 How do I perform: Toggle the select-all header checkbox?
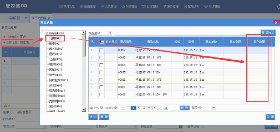[102, 42]
